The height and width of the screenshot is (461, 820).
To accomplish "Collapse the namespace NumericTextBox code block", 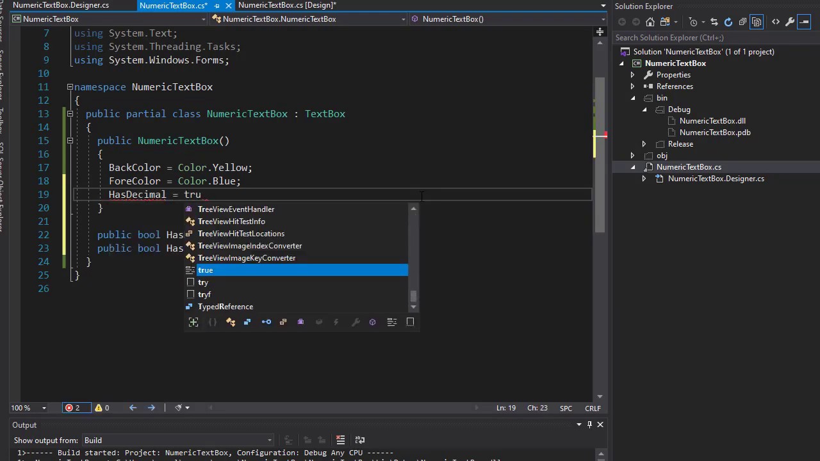I will 70,87.
